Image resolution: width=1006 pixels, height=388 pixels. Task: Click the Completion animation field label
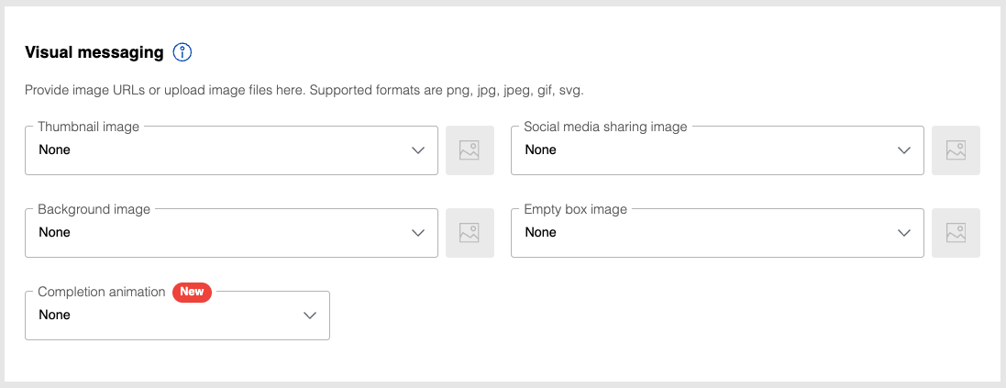coord(102,292)
